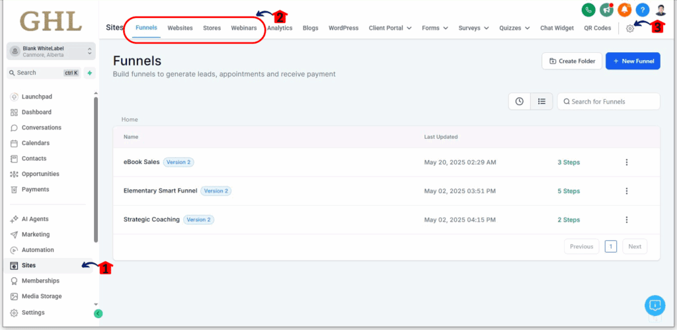The width and height of the screenshot is (677, 330).
Task: Switch to Webinars tab
Action: [x=243, y=28]
